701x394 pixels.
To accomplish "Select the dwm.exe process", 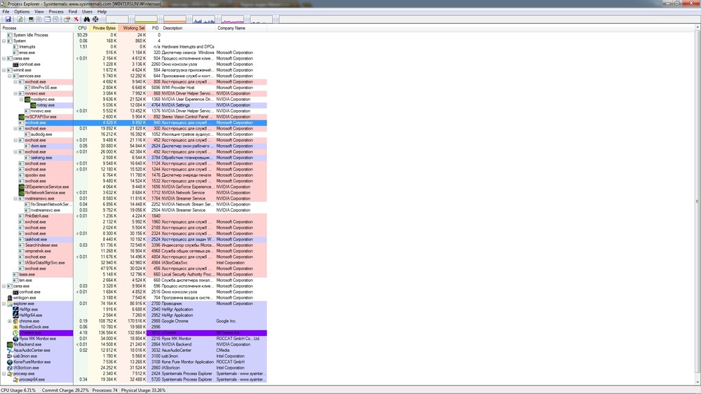I will coord(134,146).
